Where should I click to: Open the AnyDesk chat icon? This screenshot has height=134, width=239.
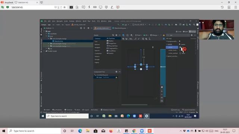click(x=83, y=7)
